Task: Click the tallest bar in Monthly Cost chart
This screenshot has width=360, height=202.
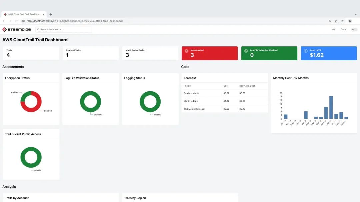Action: coord(331,107)
